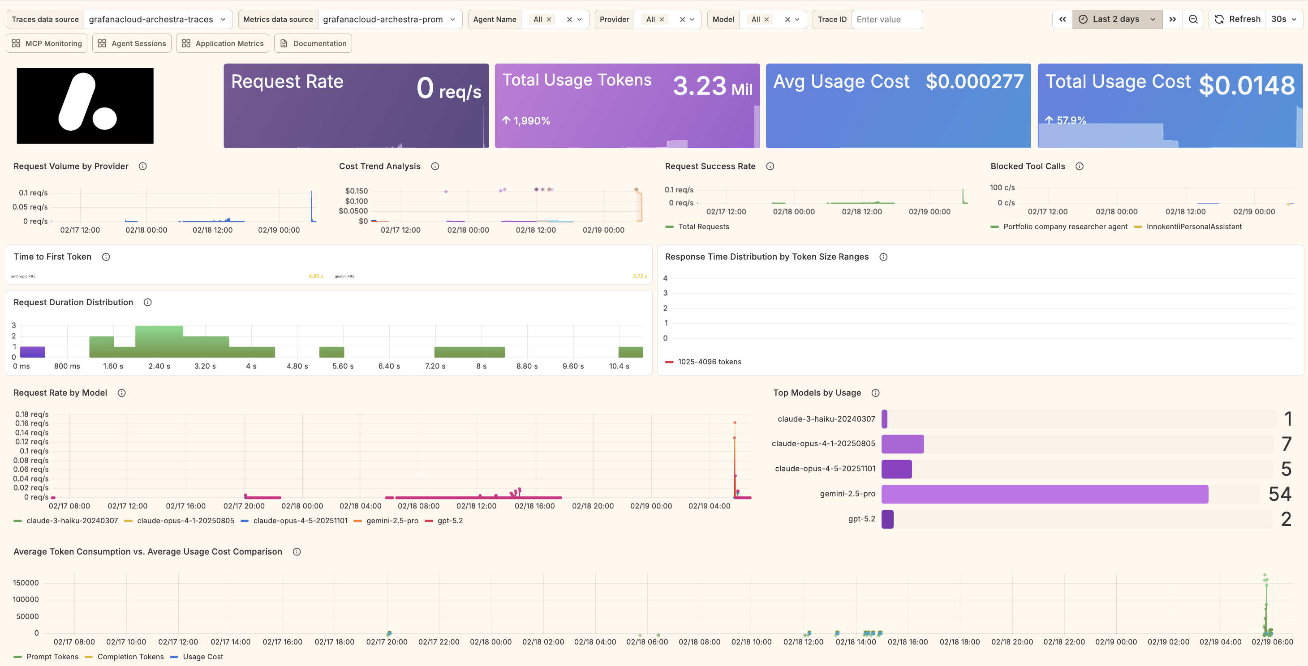Viewport: 1308px width, 666px height.
Task: Open the Agent Sessions dashboard link
Action: [x=132, y=43]
